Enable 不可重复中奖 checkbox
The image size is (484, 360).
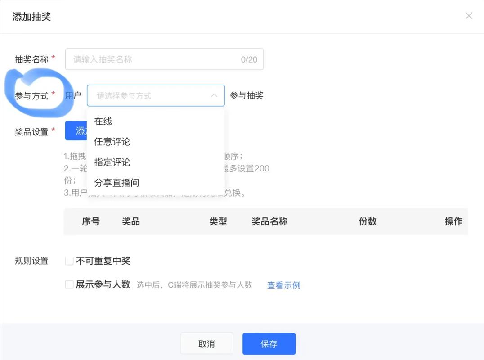[69, 261]
